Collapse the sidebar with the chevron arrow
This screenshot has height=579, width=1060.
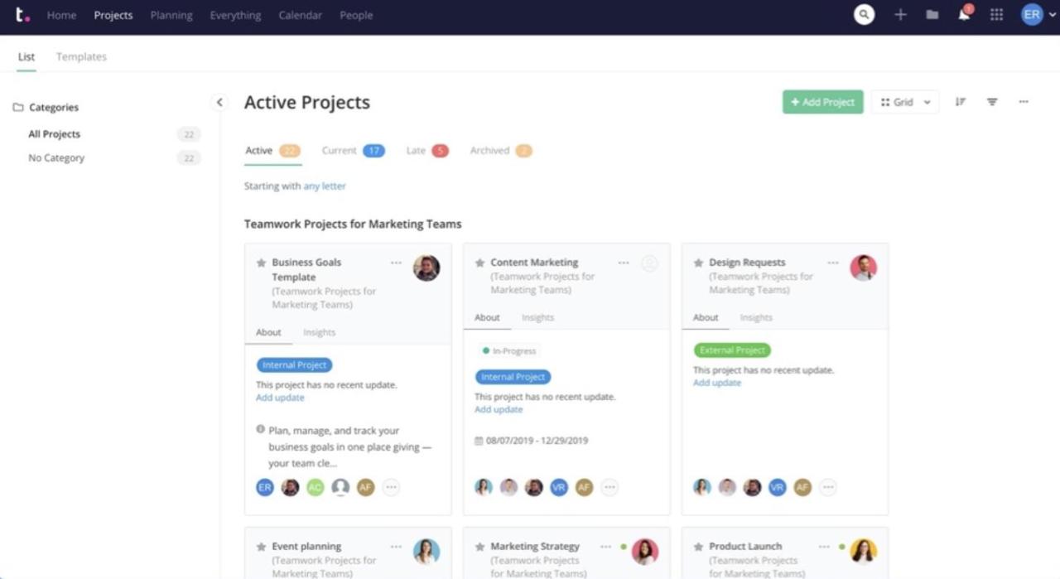tap(219, 102)
